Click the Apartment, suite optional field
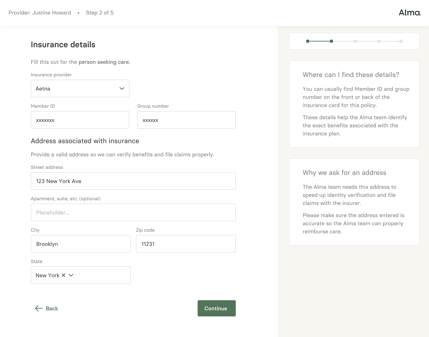The width and height of the screenshot is (429, 337). tap(133, 212)
